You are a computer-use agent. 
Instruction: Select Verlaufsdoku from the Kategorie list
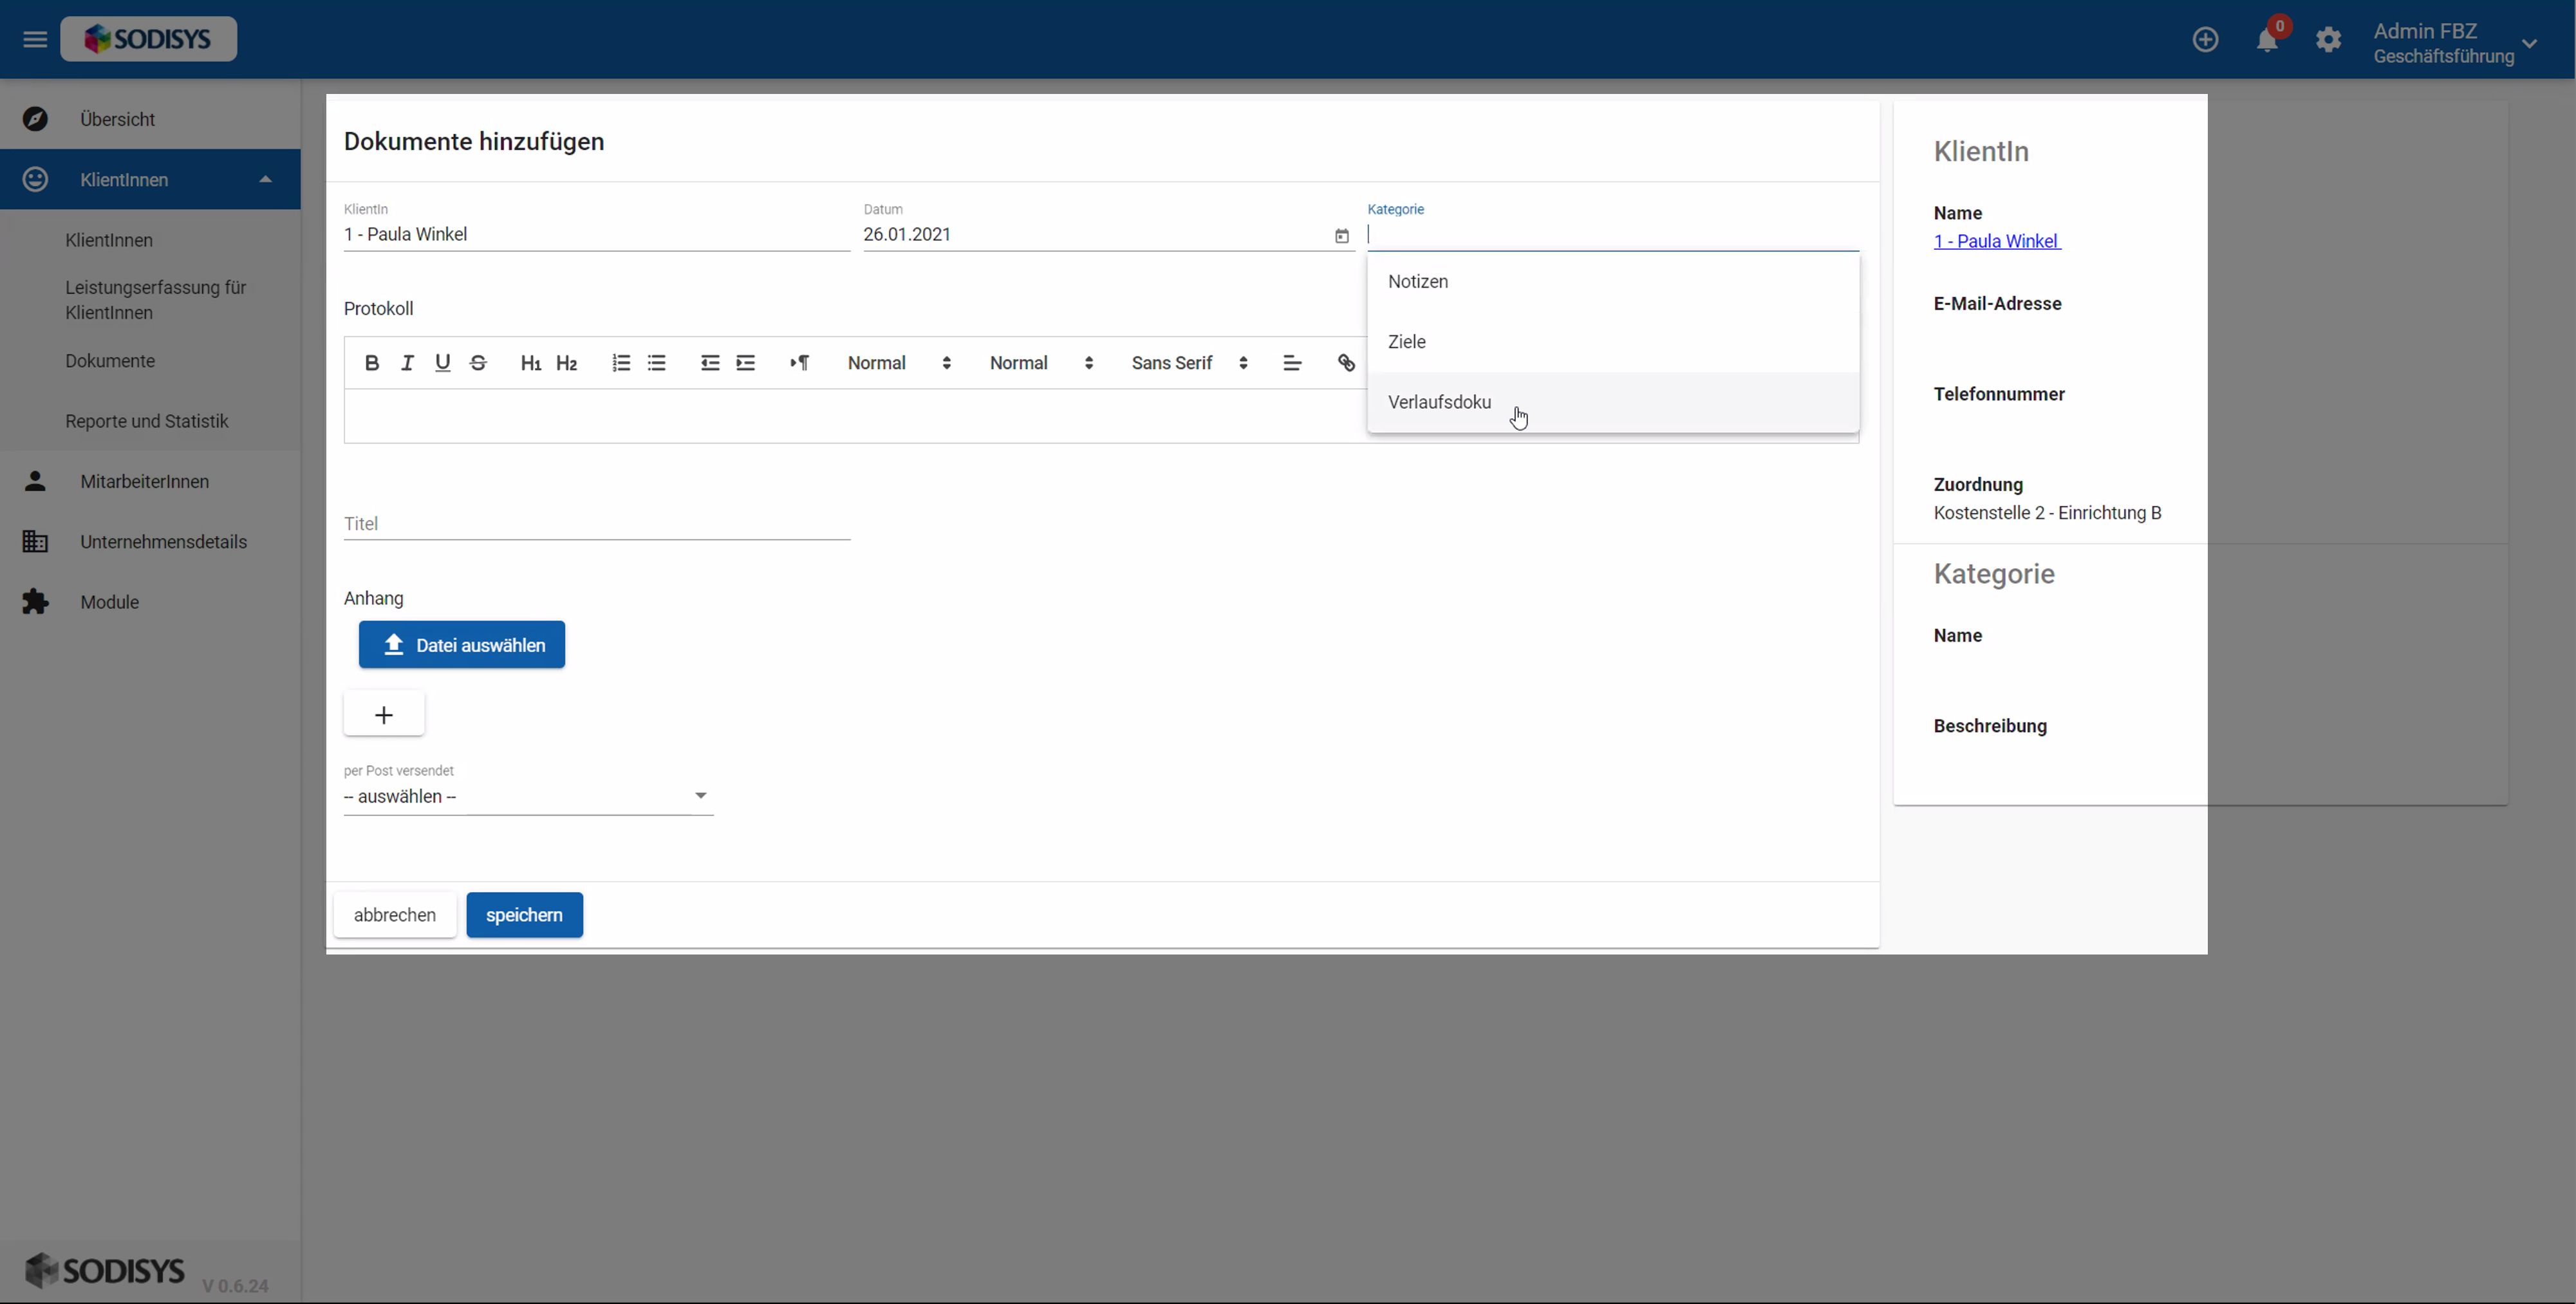pos(1612,402)
